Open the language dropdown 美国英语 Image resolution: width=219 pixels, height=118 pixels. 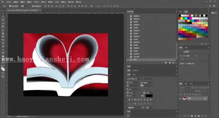click(x=135, y=108)
